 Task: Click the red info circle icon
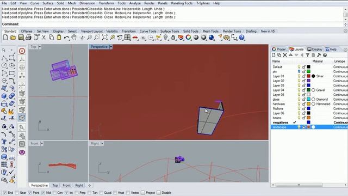click(x=22, y=51)
